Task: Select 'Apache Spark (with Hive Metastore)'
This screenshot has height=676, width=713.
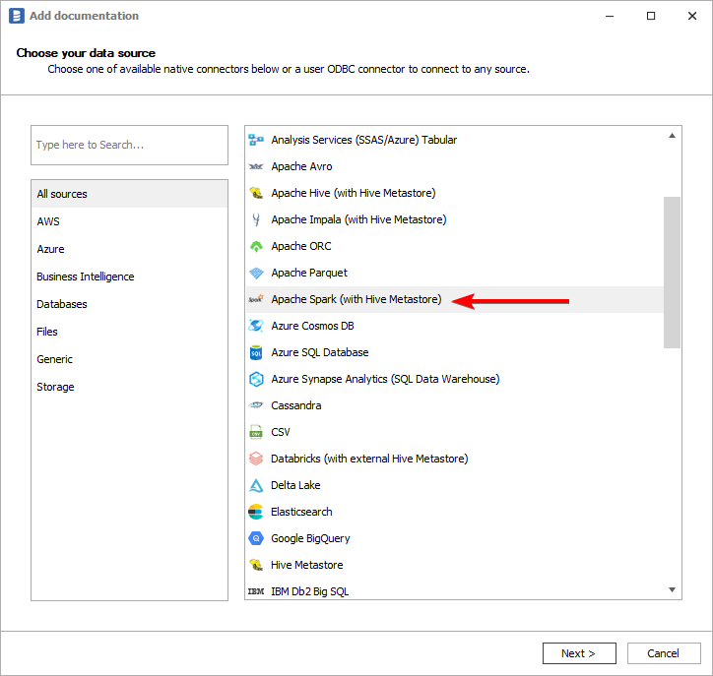Action: click(x=455, y=299)
